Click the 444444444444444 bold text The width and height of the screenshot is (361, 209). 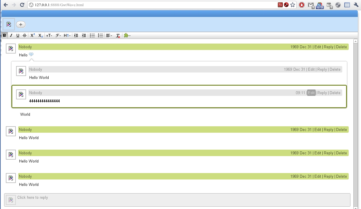(x=45, y=101)
